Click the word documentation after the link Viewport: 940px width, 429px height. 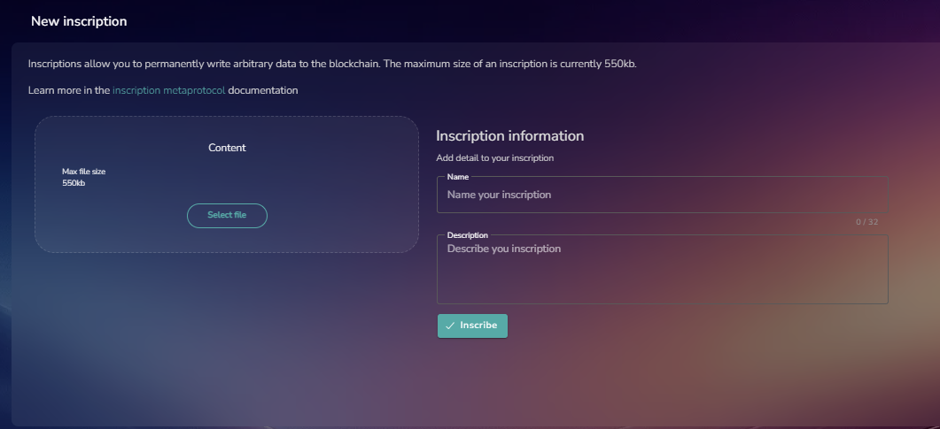pyautogui.click(x=263, y=90)
